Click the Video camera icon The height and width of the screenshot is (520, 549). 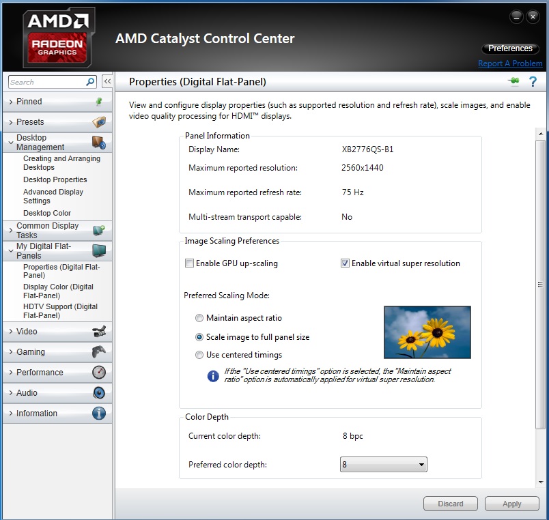coord(99,332)
